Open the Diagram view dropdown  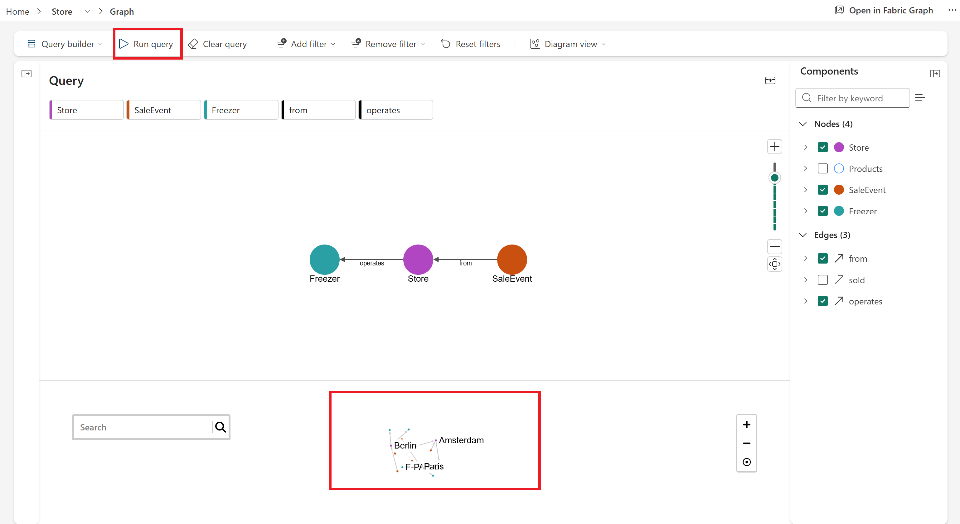[604, 44]
